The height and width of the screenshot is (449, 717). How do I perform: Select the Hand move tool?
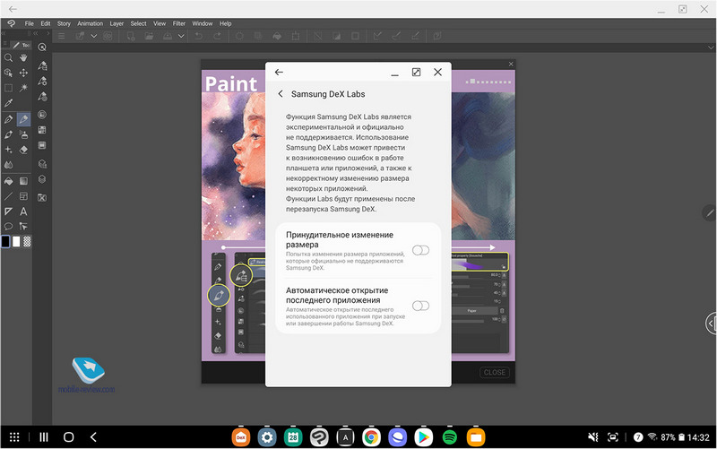23,56
